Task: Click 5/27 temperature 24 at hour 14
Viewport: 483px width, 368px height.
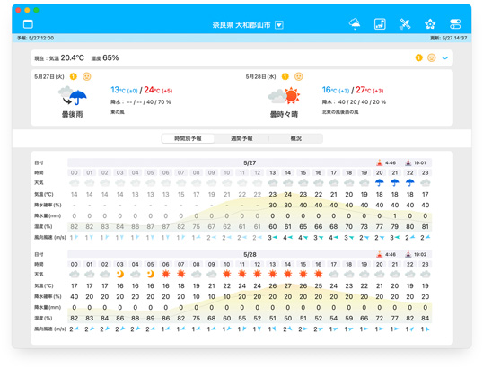Action: [x=287, y=194]
